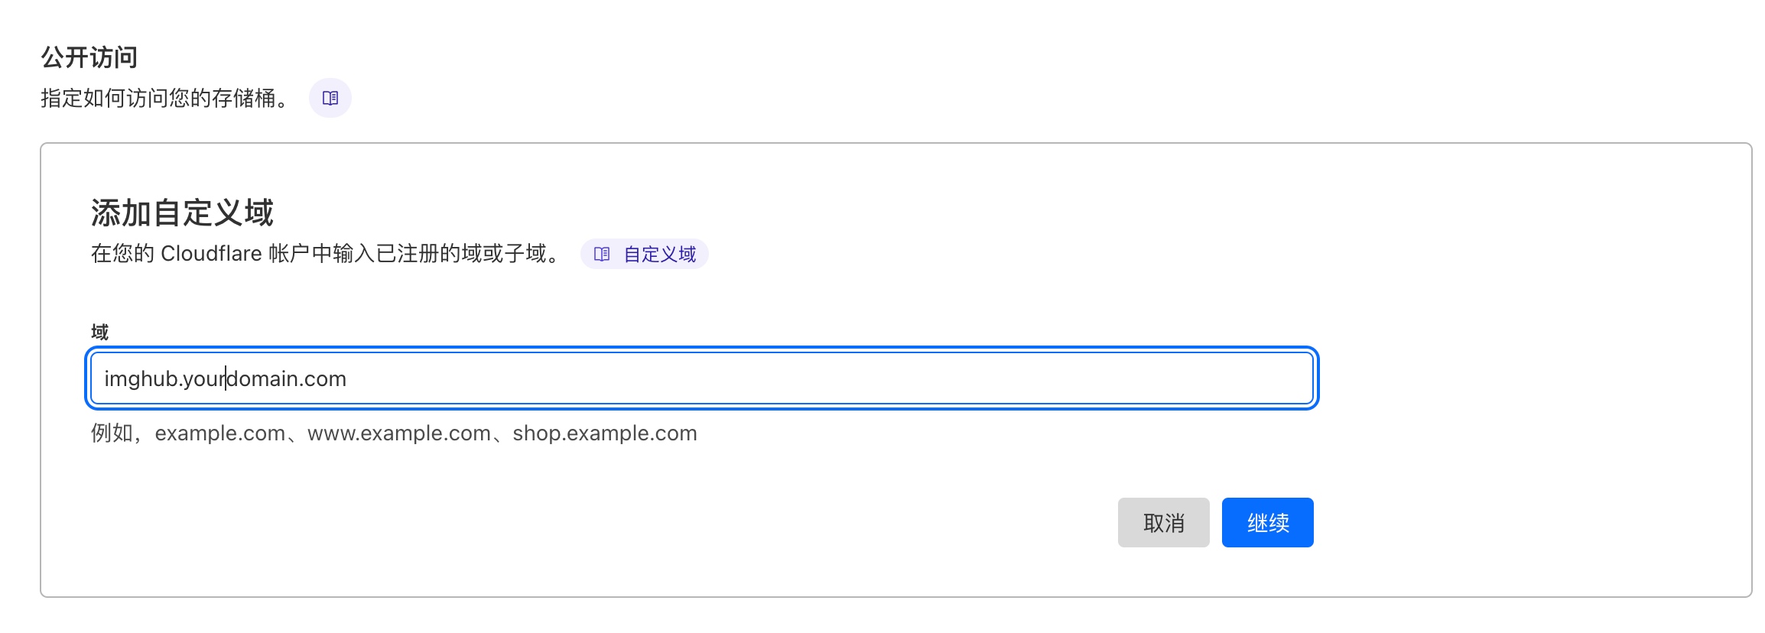Click the description 在您的 Cloudflare 帐户中输入已注册的域或子域

[325, 255]
